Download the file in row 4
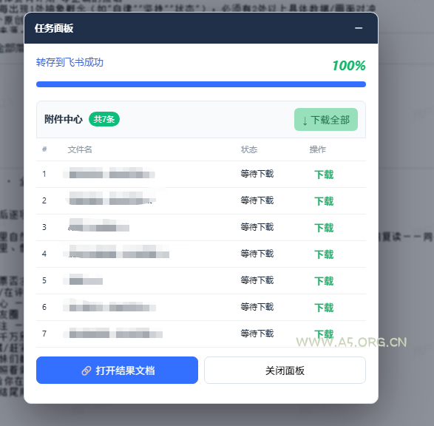 click(324, 254)
